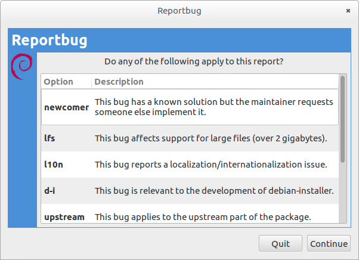Viewport: 359px width, 260px height.
Task: Click the large files support description
Action: pyautogui.click(x=211, y=139)
